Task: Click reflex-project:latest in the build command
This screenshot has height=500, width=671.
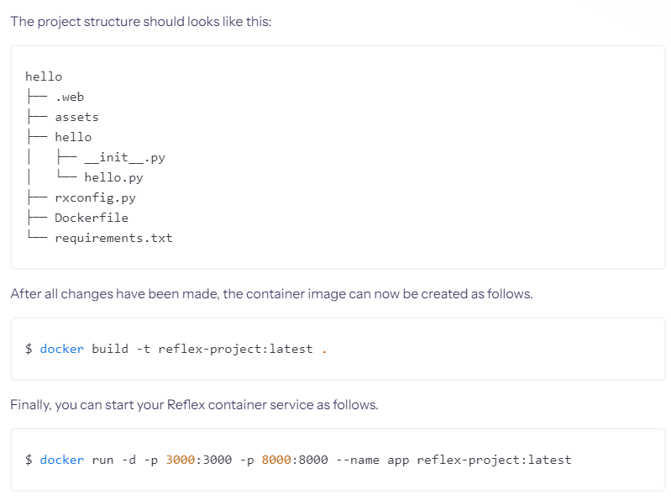Action: coord(235,349)
